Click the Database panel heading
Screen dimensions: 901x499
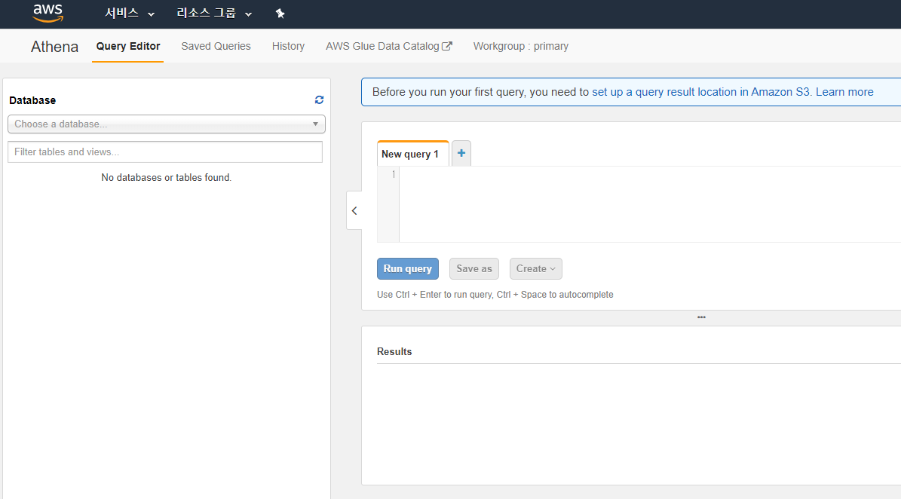tap(32, 100)
